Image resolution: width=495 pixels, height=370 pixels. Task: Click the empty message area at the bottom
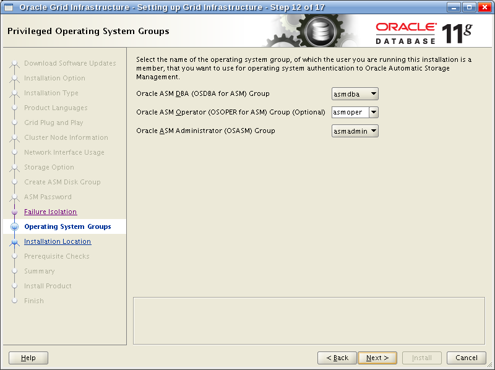point(309,320)
